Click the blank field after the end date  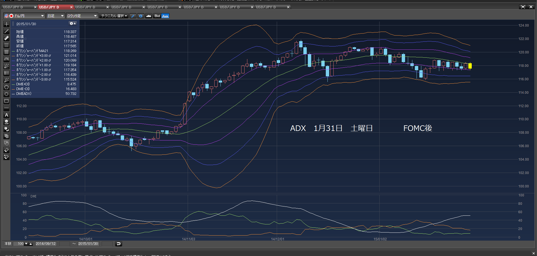pos(107,244)
